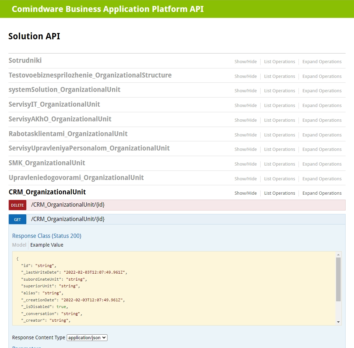Screen dimensions: 354x348
Task: Toggle Show/Hide for Sotrudniki
Action: [245, 62]
